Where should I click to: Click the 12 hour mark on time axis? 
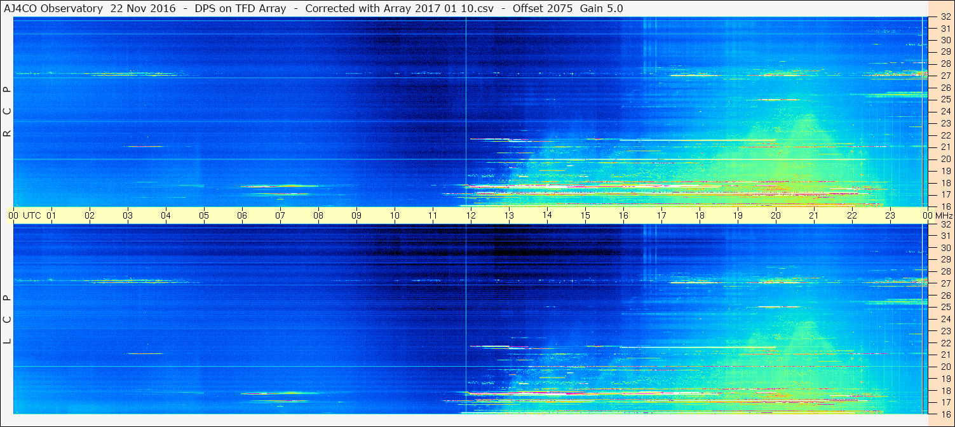pyautogui.click(x=471, y=215)
